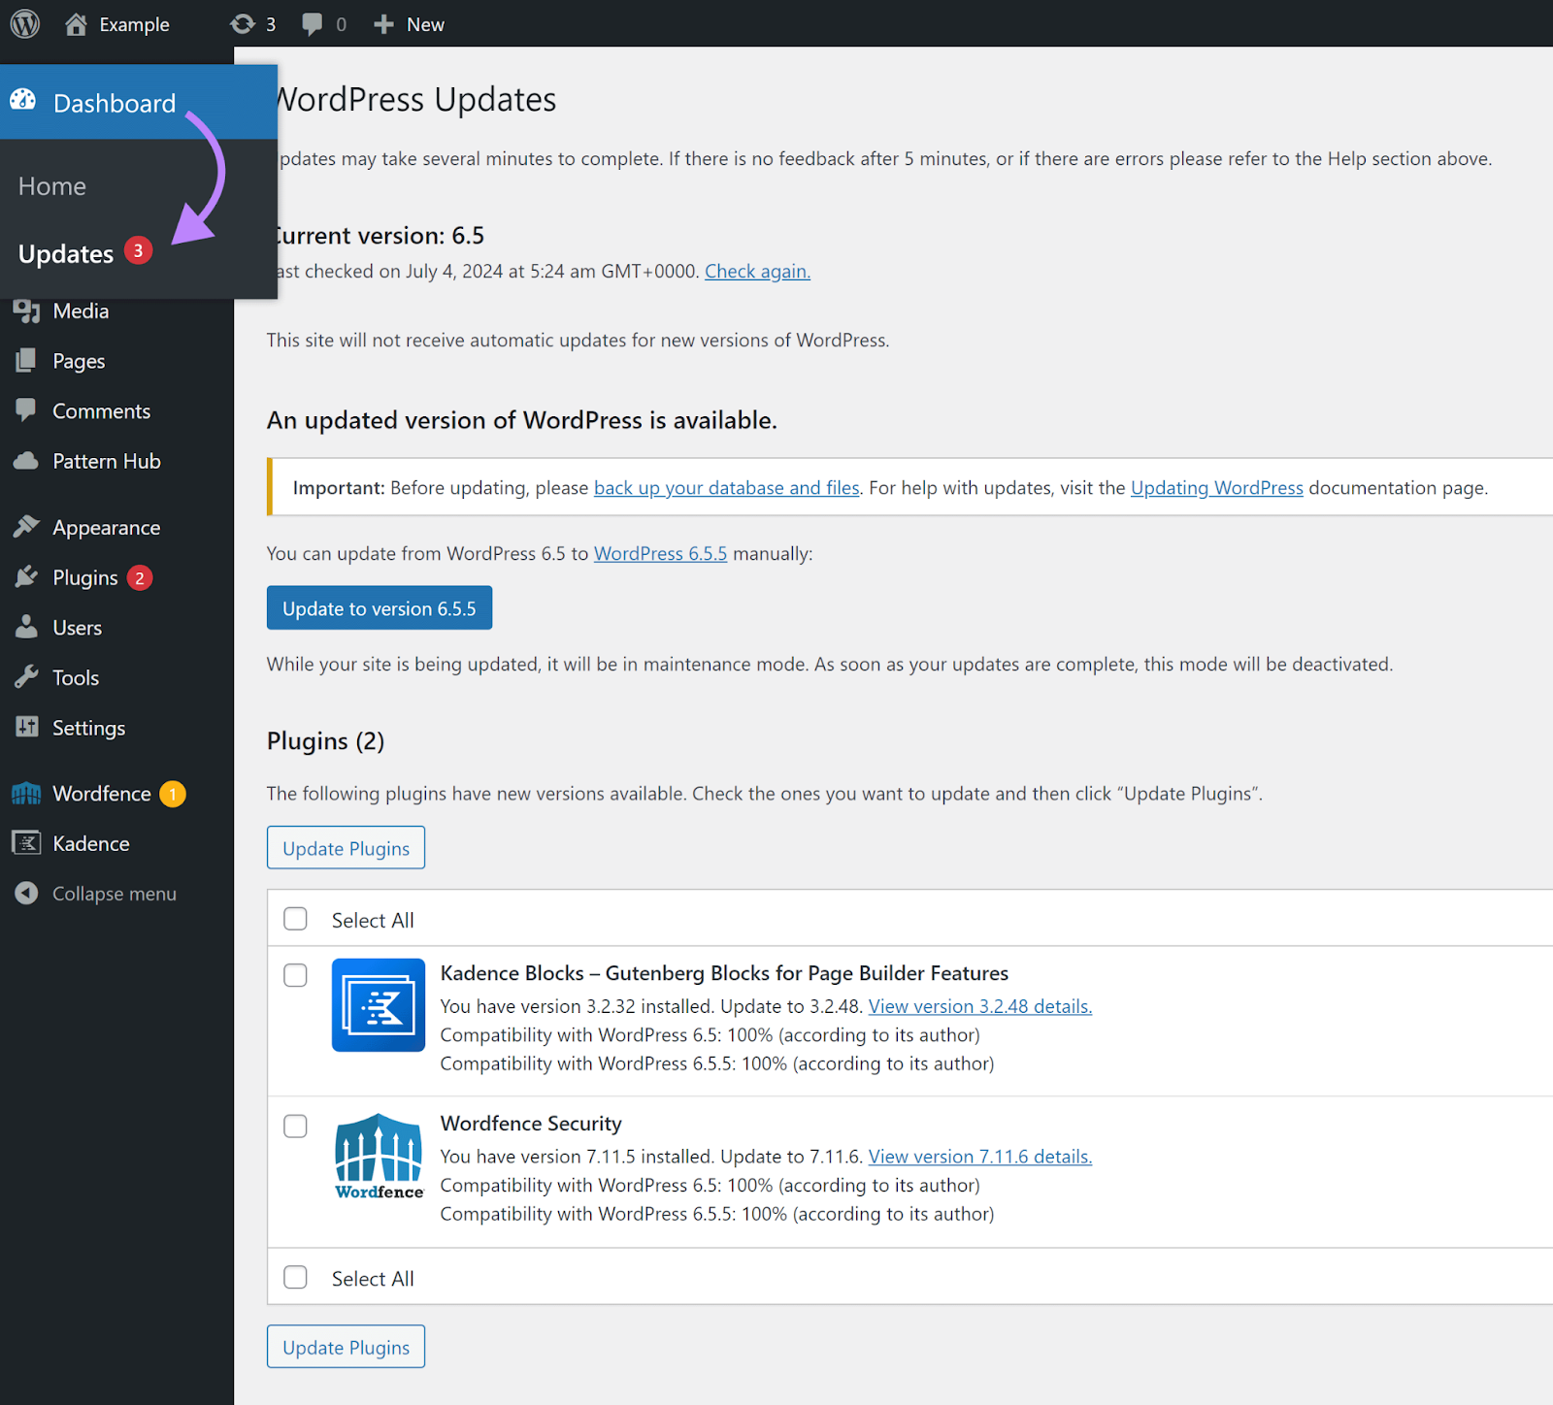Select the Kadence Blocks plugin checkbox

point(295,975)
